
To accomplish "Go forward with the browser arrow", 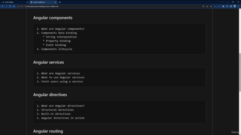I will pyautogui.click(x=6, y=6).
